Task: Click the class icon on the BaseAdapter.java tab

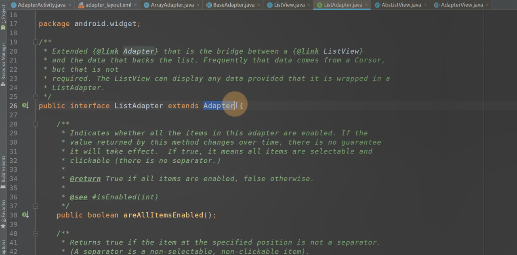Action: tap(209, 5)
